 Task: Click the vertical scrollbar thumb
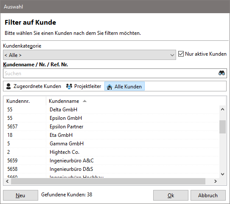pos(222,127)
